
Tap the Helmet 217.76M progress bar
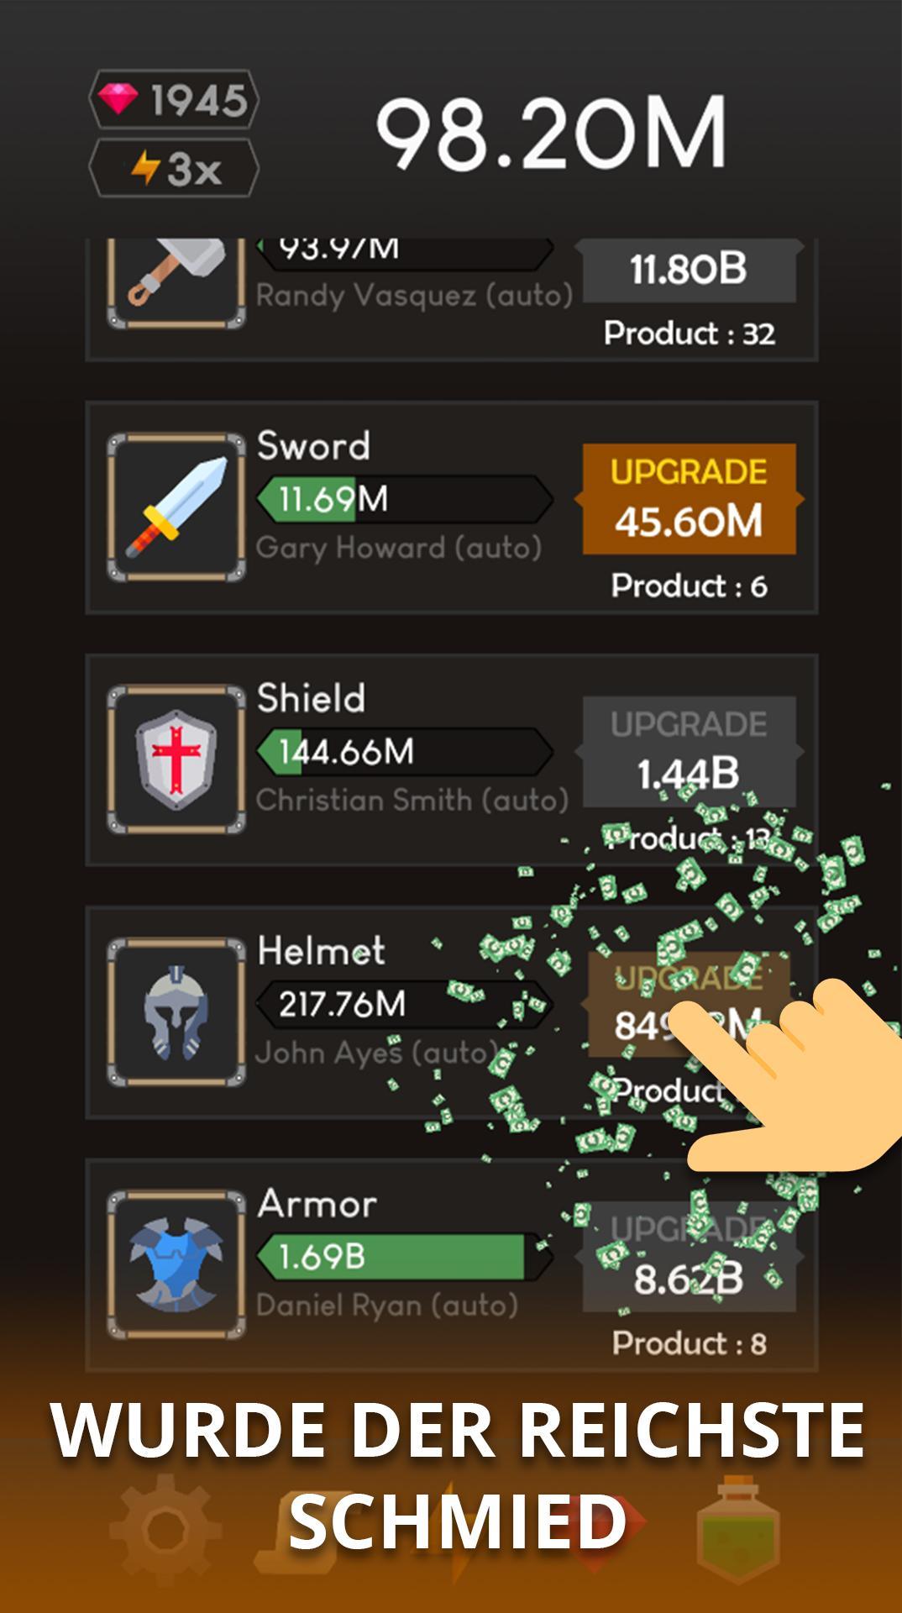[405, 1004]
